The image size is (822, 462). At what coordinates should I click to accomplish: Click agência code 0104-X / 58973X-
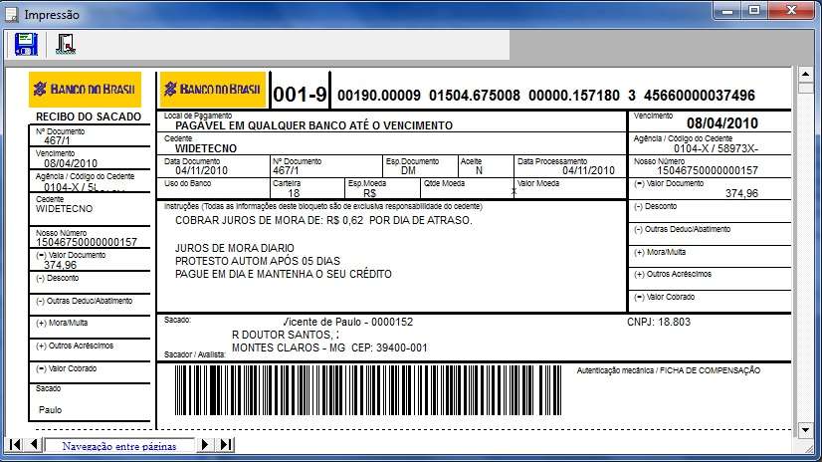pyautogui.click(x=717, y=148)
